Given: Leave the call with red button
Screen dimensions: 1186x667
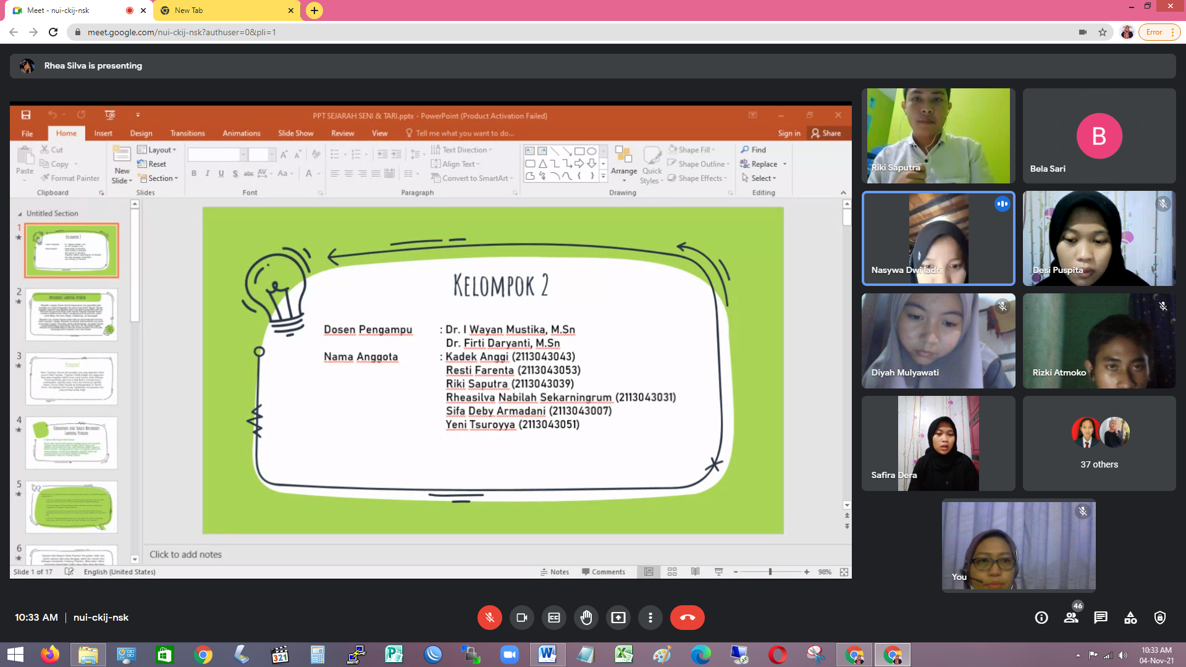Looking at the screenshot, I should 687,618.
